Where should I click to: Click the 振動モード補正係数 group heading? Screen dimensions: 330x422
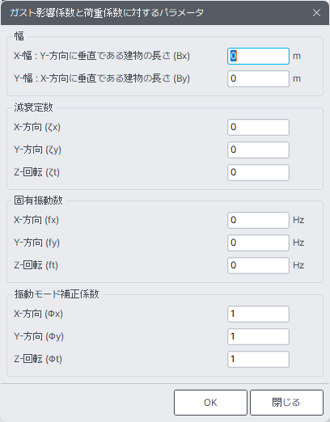coord(57,294)
